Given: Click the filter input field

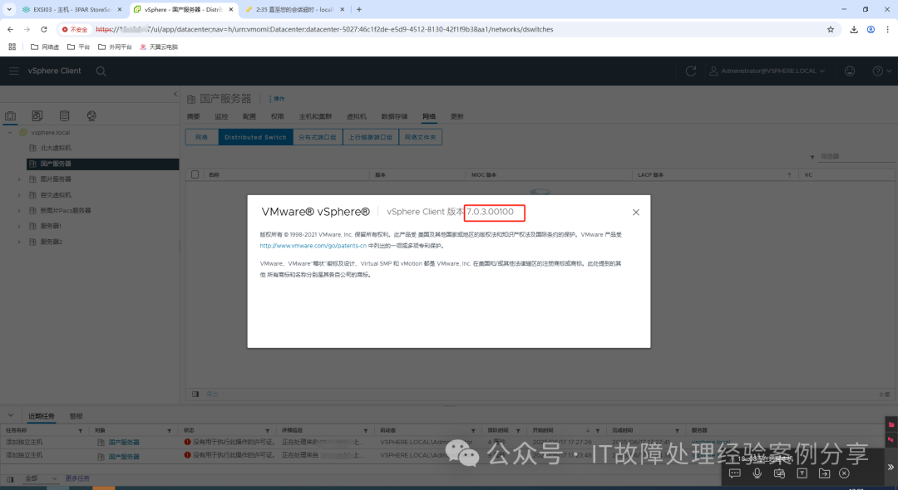Looking at the screenshot, I should [x=856, y=156].
